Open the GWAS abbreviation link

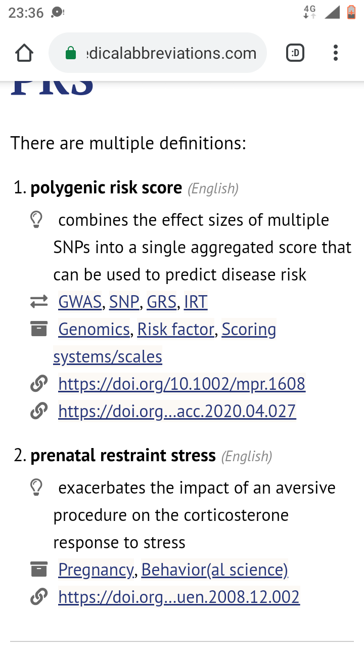click(x=80, y=302)
